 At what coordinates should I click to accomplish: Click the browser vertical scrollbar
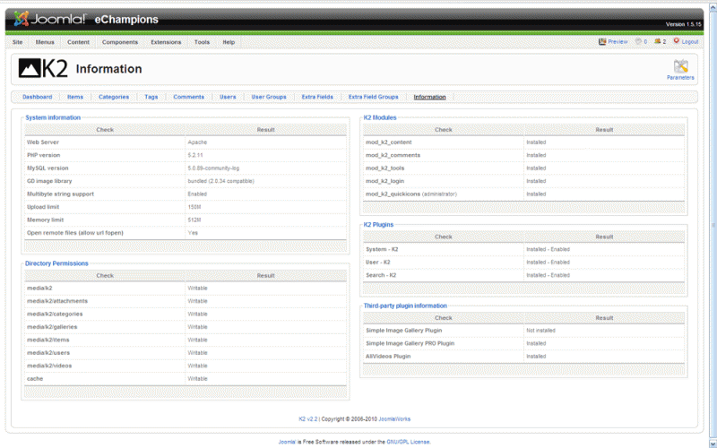[713, 224]
